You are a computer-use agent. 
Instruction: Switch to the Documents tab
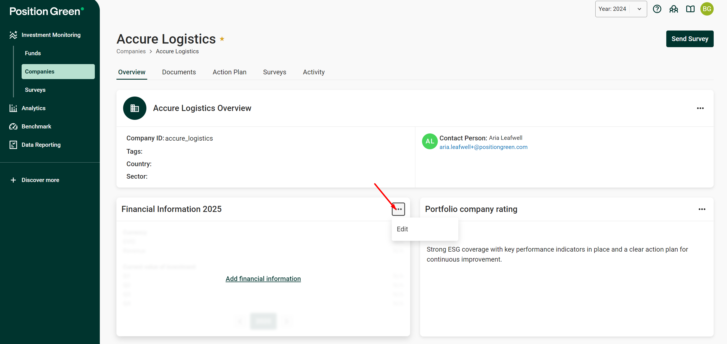click(179, 72)
